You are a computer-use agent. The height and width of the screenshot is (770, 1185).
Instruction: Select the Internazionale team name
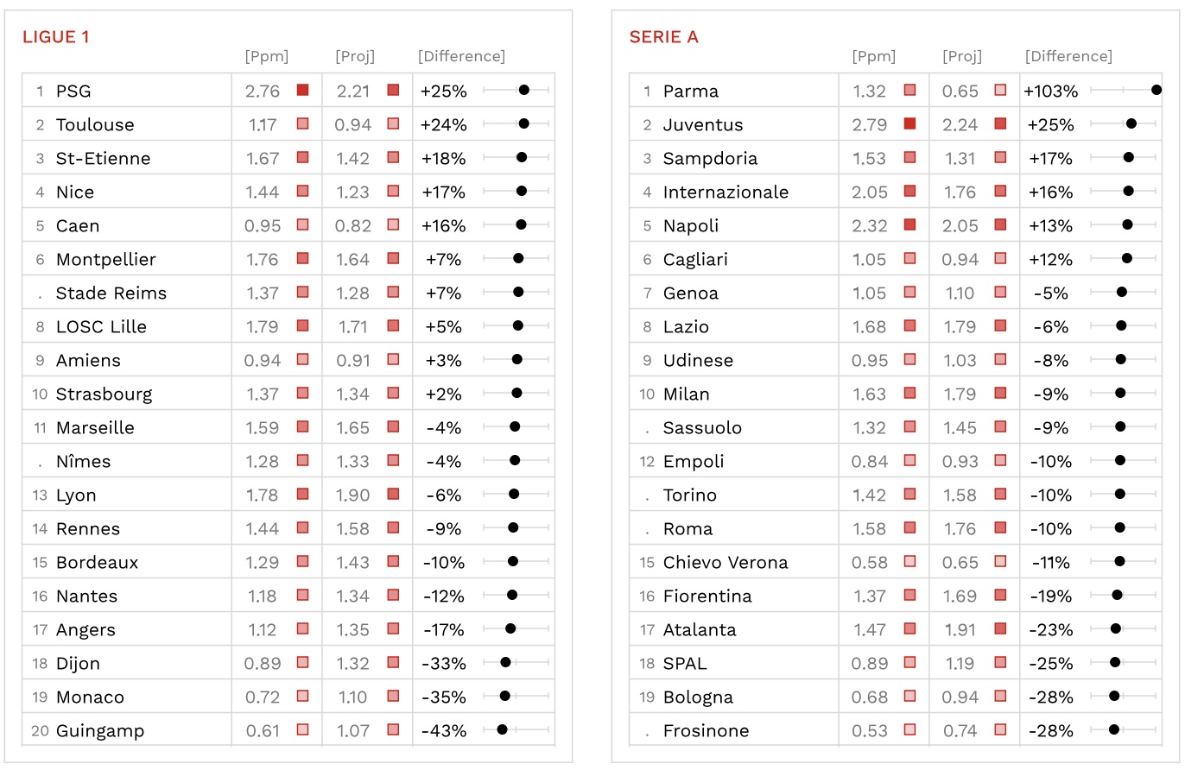(x=726, y=192)
